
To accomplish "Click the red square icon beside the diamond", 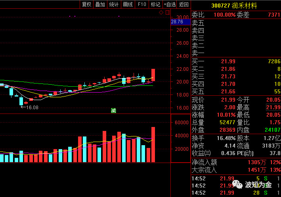I will pyautogui.click(x=167, y=13).
